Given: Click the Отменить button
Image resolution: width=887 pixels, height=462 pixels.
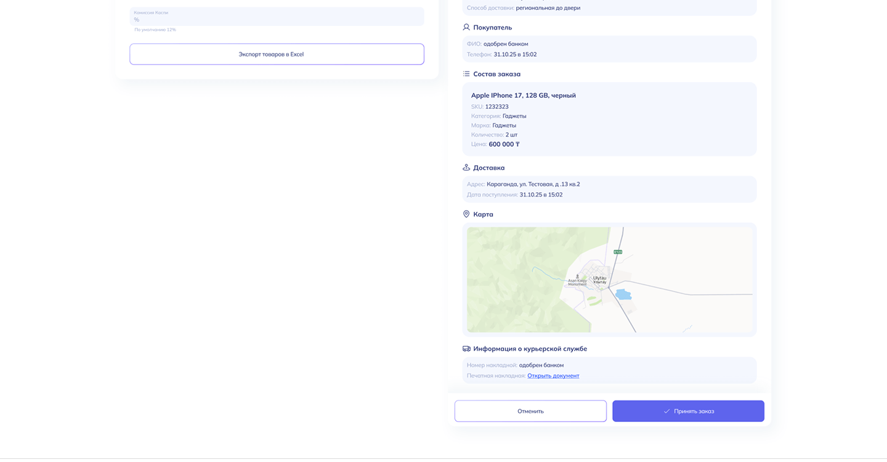Looking at the screenshot, I should pyautogui.click(x=530, y=411).
